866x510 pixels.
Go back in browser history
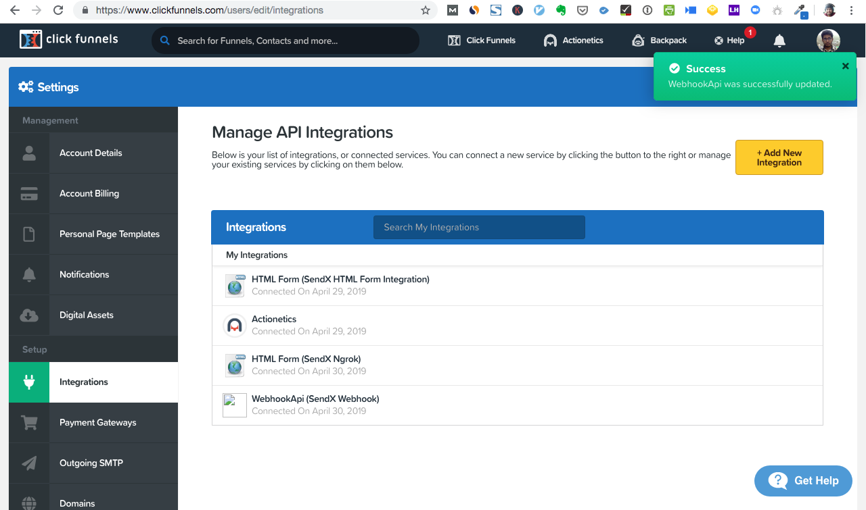tap(15, 10)
